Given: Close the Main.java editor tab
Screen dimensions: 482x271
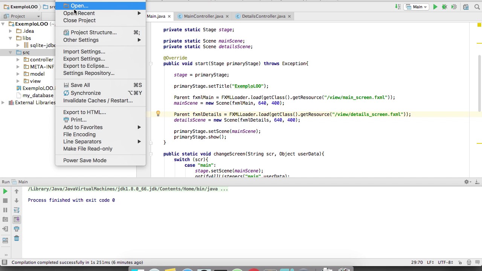Looking at the screenshot, I should [x=169, y=16].
